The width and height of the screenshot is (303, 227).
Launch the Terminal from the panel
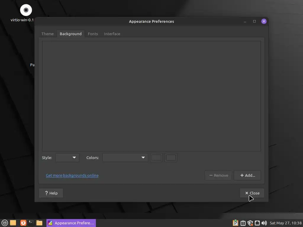coord(31,223)
